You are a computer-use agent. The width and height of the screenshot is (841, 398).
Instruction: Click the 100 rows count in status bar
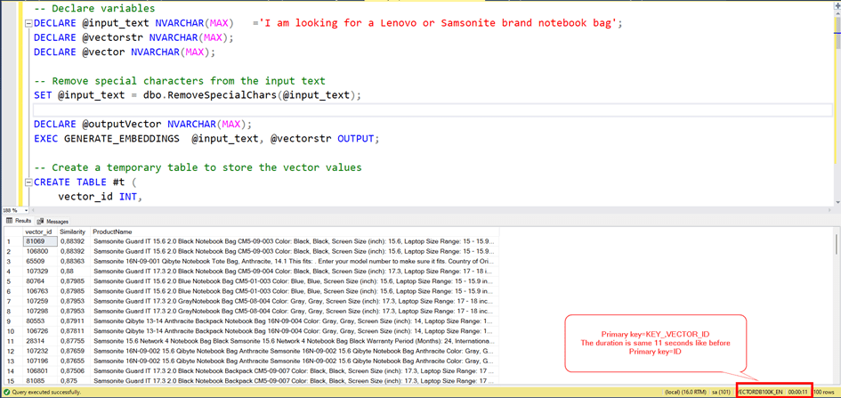[826, 392]
